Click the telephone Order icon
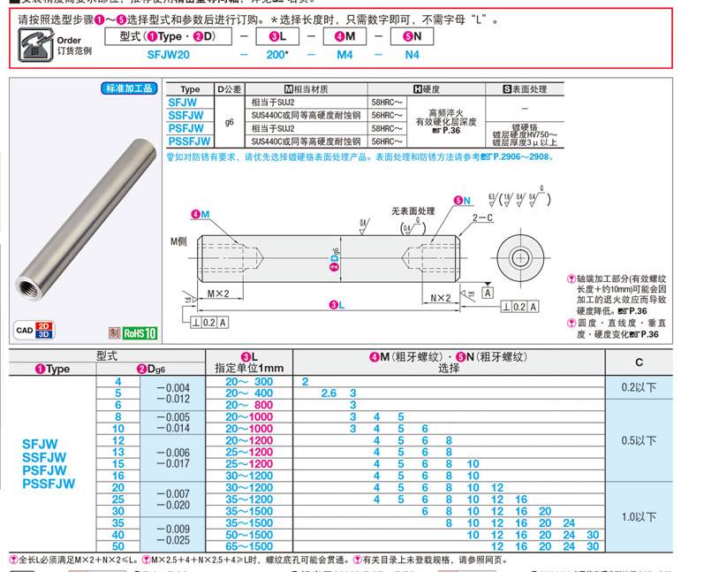704x572 pixels. coord(36,45)
